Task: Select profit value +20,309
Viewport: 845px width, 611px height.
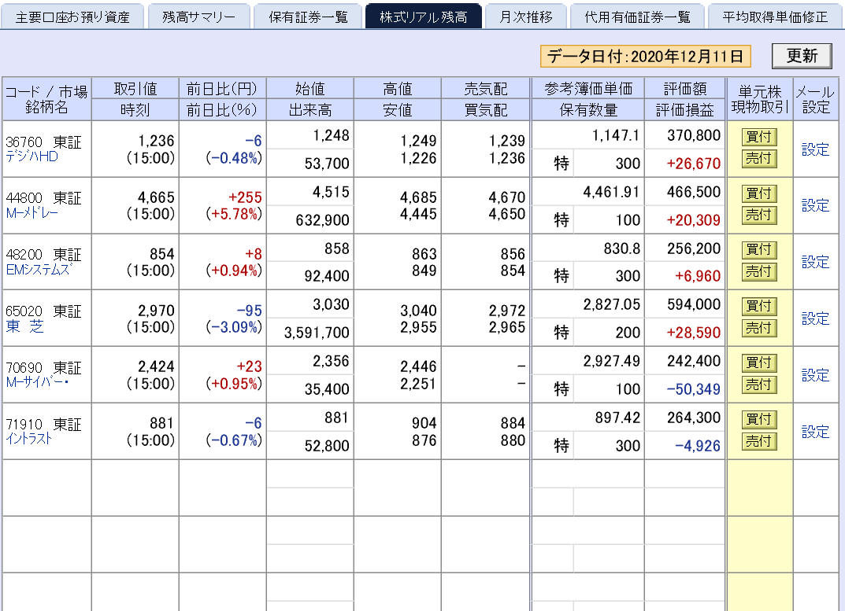Action: click(694, 220)
